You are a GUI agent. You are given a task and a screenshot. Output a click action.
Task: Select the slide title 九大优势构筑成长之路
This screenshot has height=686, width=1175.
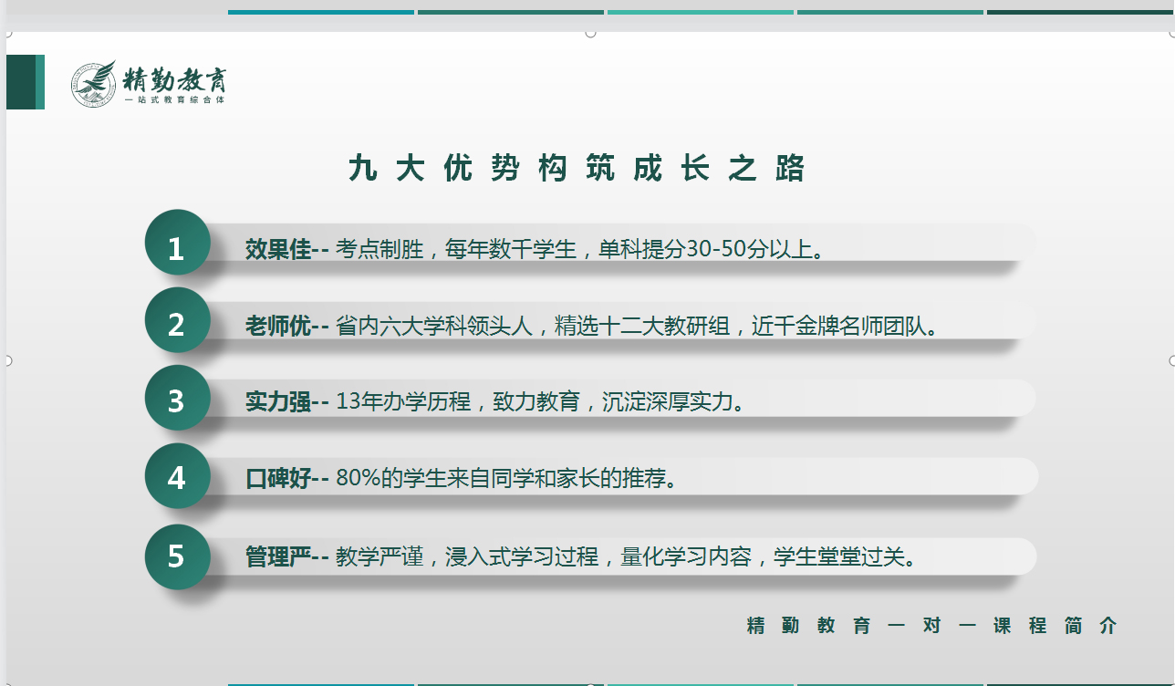tap(577, 169)
